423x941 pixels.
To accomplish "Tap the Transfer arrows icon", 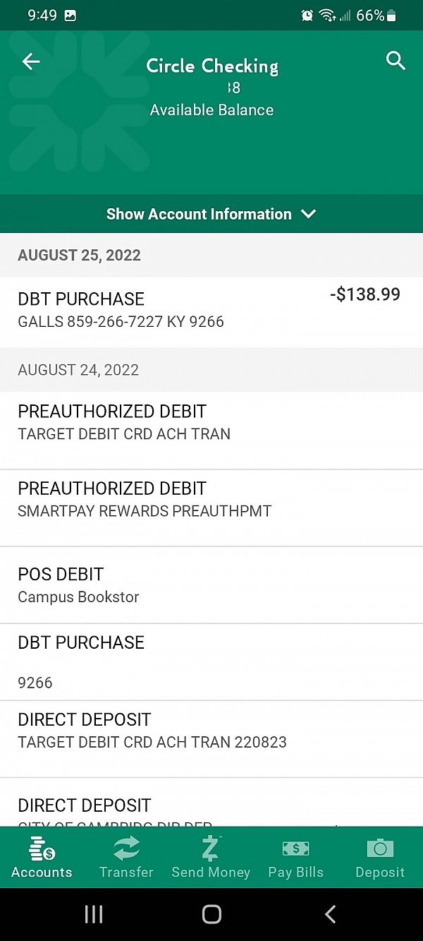I will pyautogui.click(x=126, y=848).
